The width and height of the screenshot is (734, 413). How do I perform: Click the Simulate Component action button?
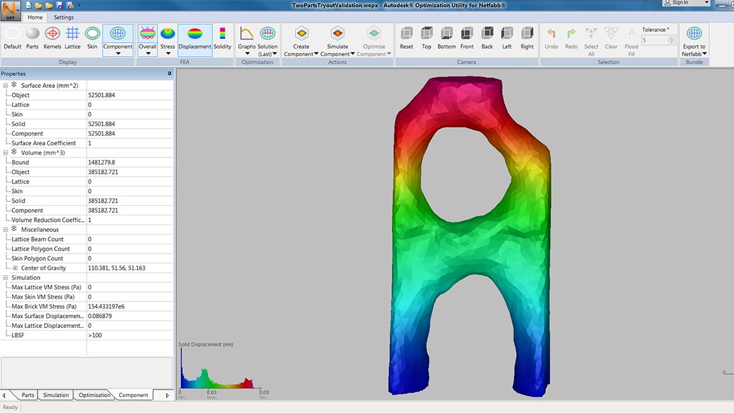tap(338, 41)
